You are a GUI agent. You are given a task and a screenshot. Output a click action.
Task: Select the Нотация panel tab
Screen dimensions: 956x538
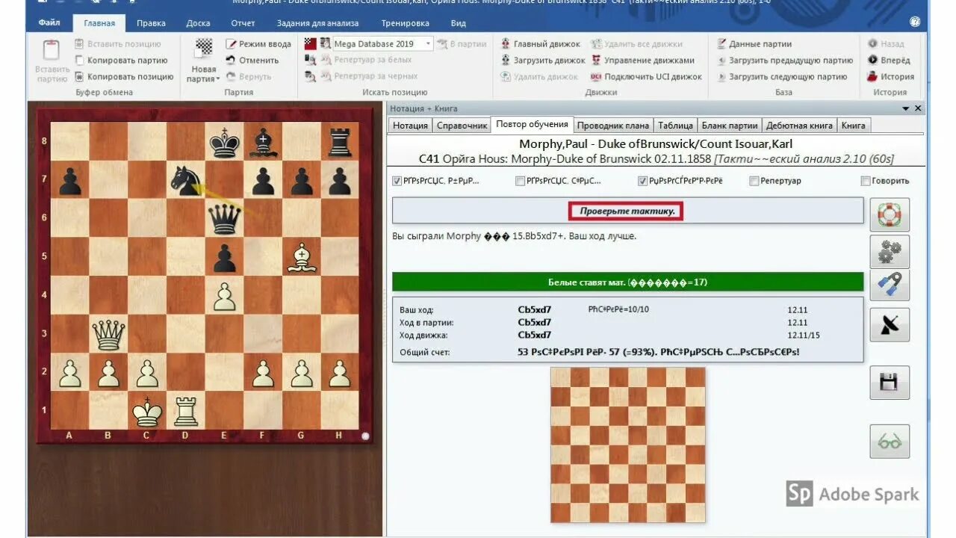(x=410, y=126)
